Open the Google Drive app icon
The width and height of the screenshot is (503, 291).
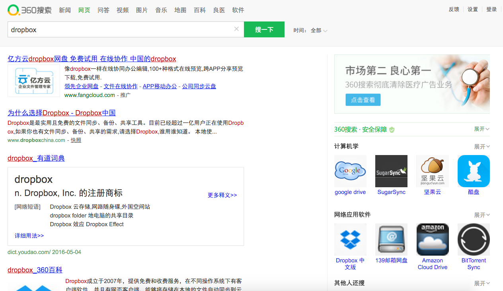tap(350, 171)
